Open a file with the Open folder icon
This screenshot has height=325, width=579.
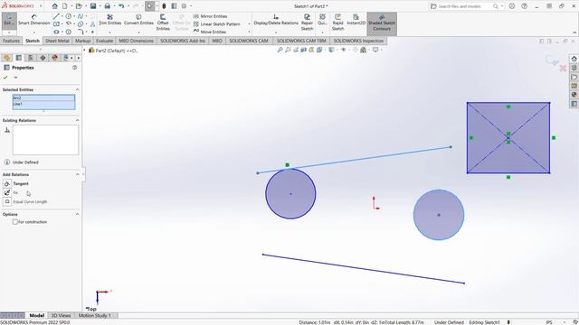tap(79, 6)
